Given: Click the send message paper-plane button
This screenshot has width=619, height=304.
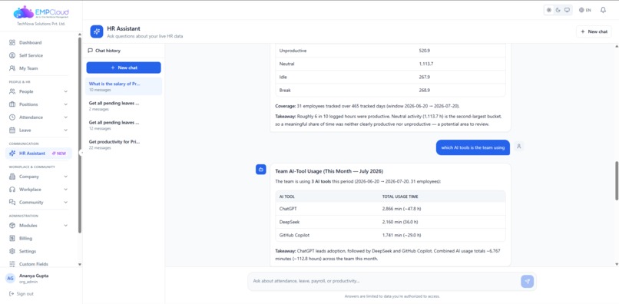Looking at the screenshot, I should [x=527, y=282].
